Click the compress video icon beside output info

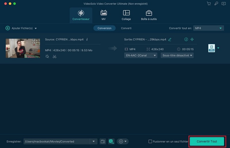pyautogui.click(x=192, y=40)
